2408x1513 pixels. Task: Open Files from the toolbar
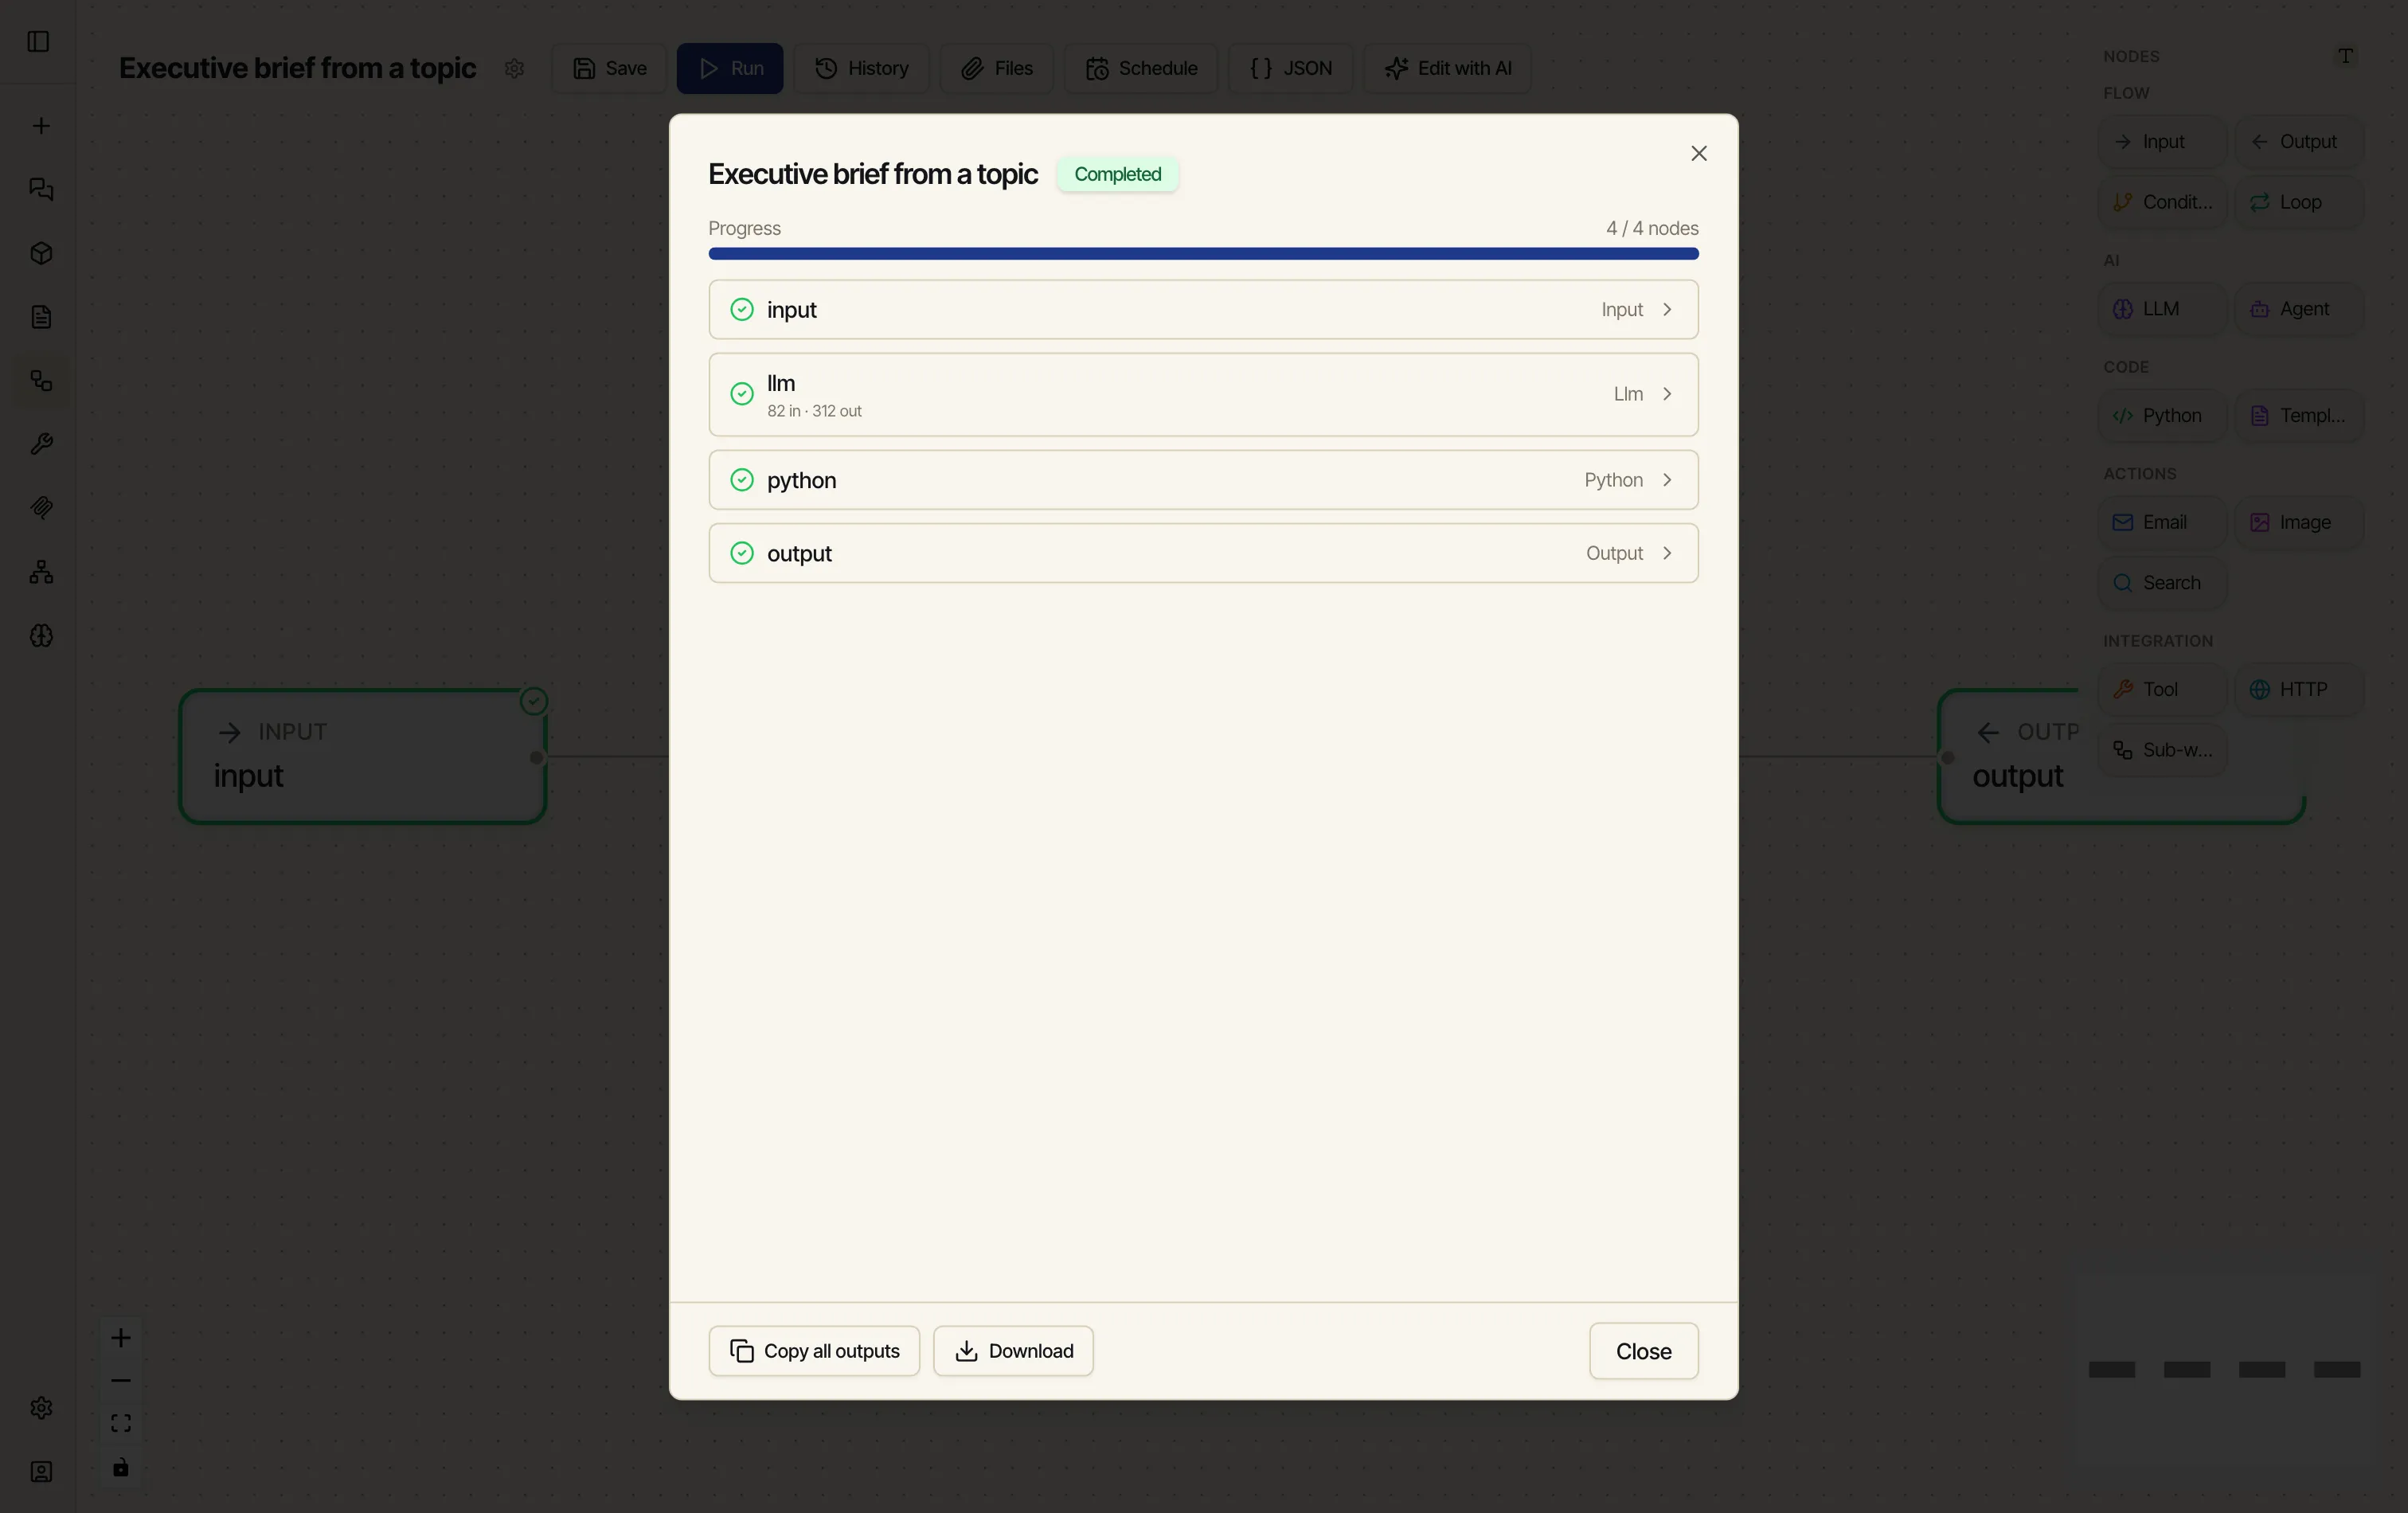997,68
